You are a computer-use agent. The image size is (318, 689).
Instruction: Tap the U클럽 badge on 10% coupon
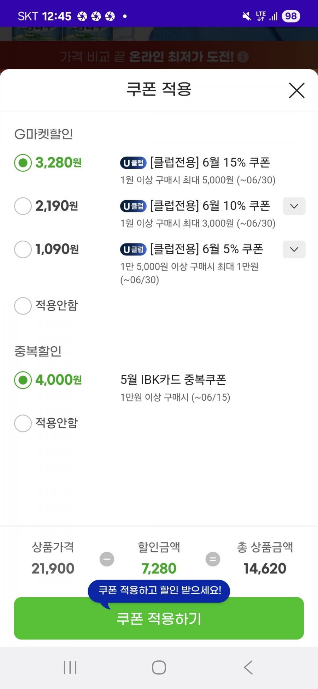coord(133,206)
